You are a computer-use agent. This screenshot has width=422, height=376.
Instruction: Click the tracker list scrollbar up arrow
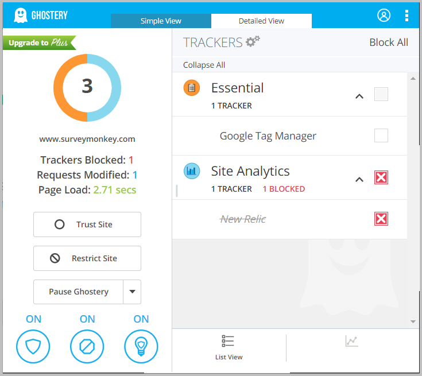(413, 79)
